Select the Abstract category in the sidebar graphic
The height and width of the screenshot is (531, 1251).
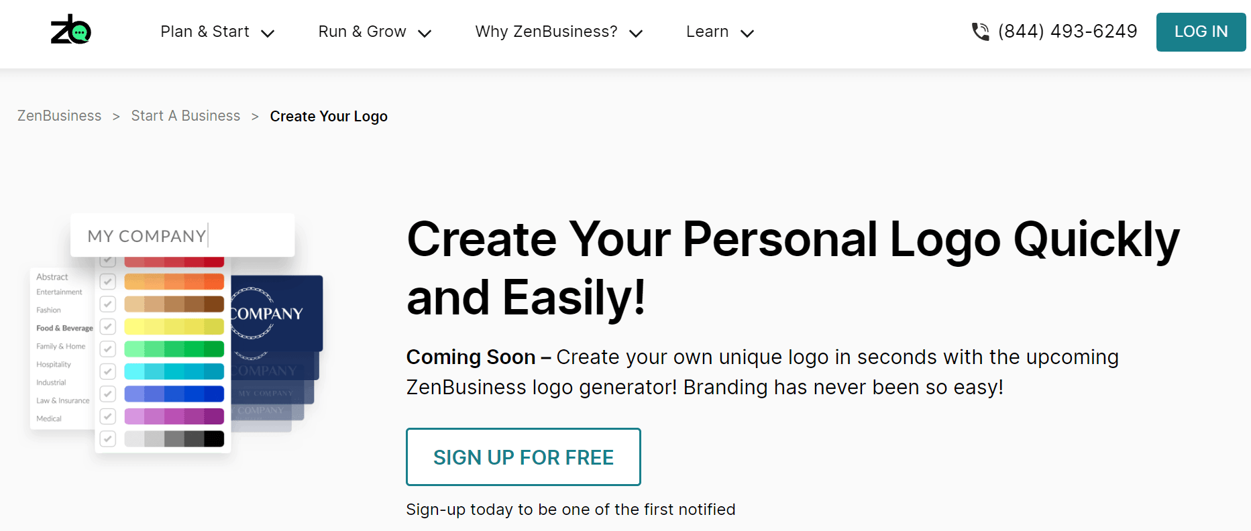pos(52,276)
